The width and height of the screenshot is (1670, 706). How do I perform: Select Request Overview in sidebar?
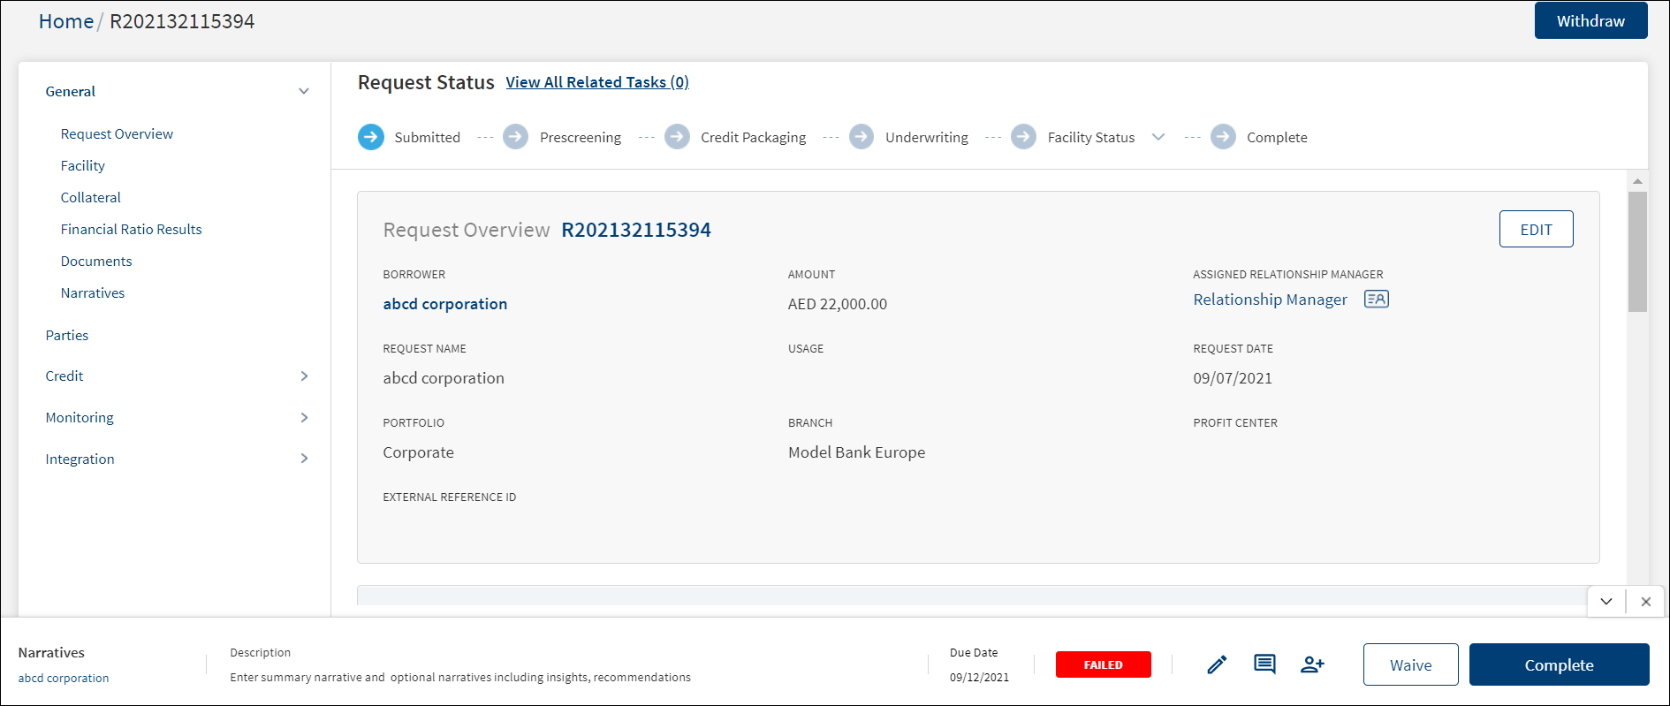pos(117,134)
